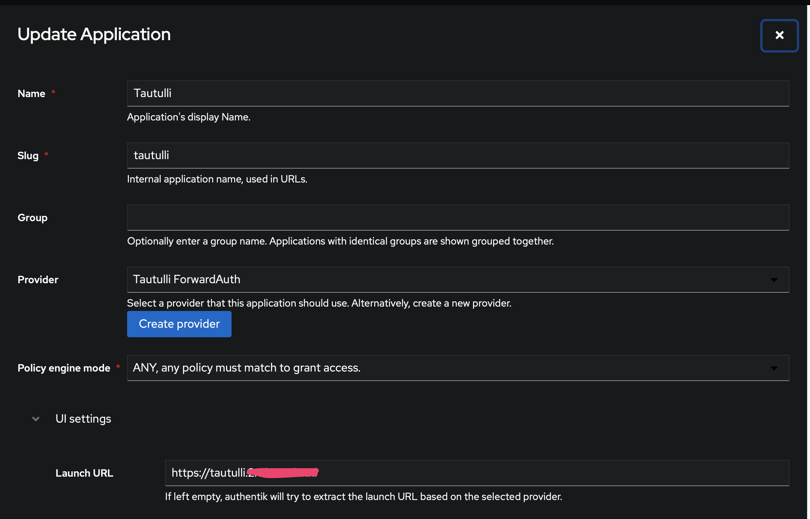Click the Create provider button
Viewport: 810px width, 519px height.
coord(179,324)
